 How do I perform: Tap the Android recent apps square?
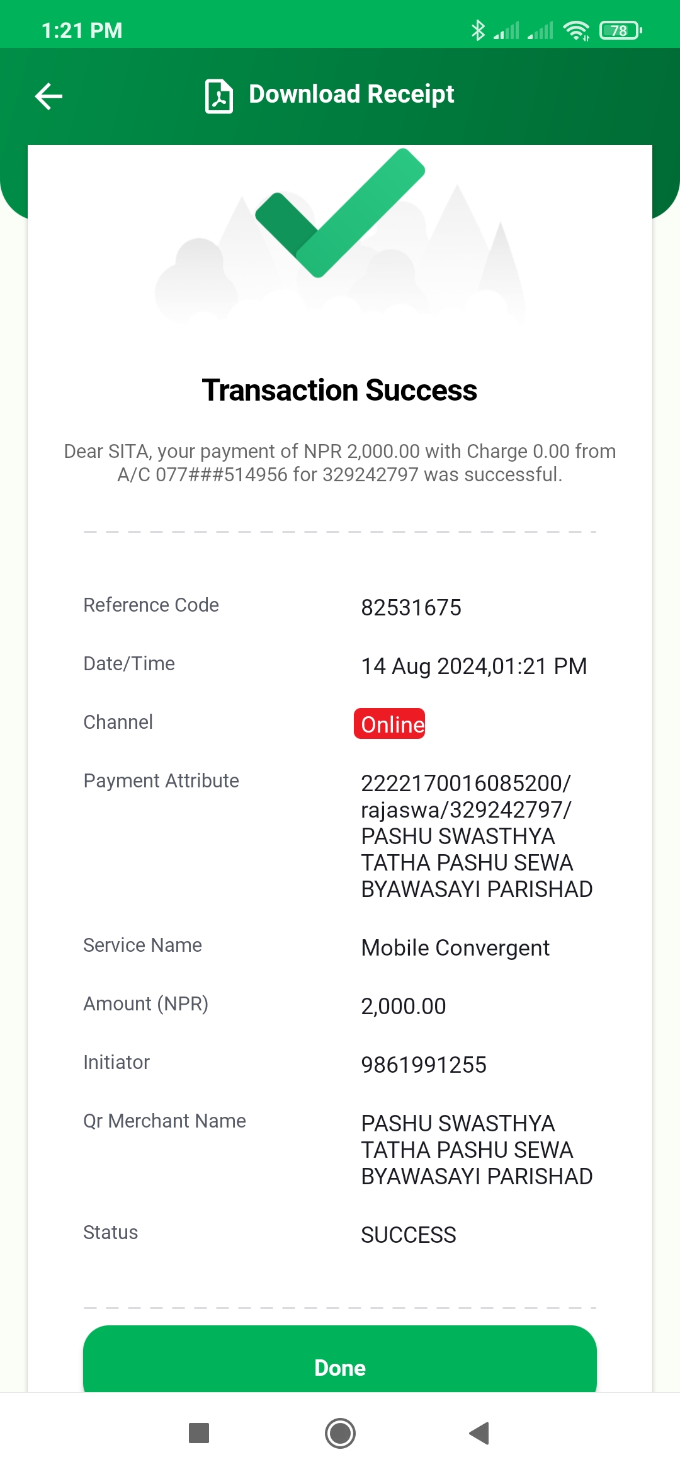[x=199, y=1433]
